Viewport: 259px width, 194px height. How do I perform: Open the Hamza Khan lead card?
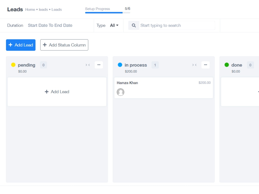tap(163, 88)
